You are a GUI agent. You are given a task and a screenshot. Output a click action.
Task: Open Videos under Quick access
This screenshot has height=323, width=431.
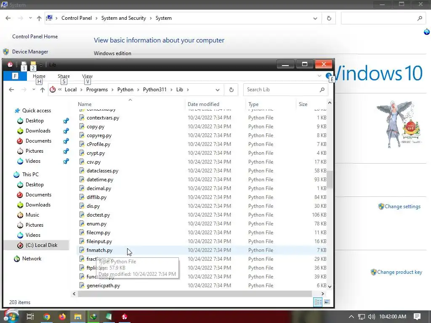33,161
